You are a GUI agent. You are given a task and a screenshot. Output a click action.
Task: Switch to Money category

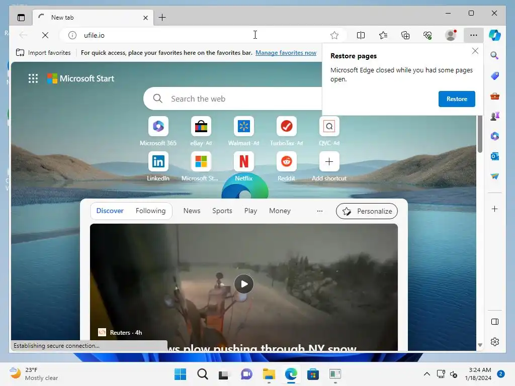(280, 211)
